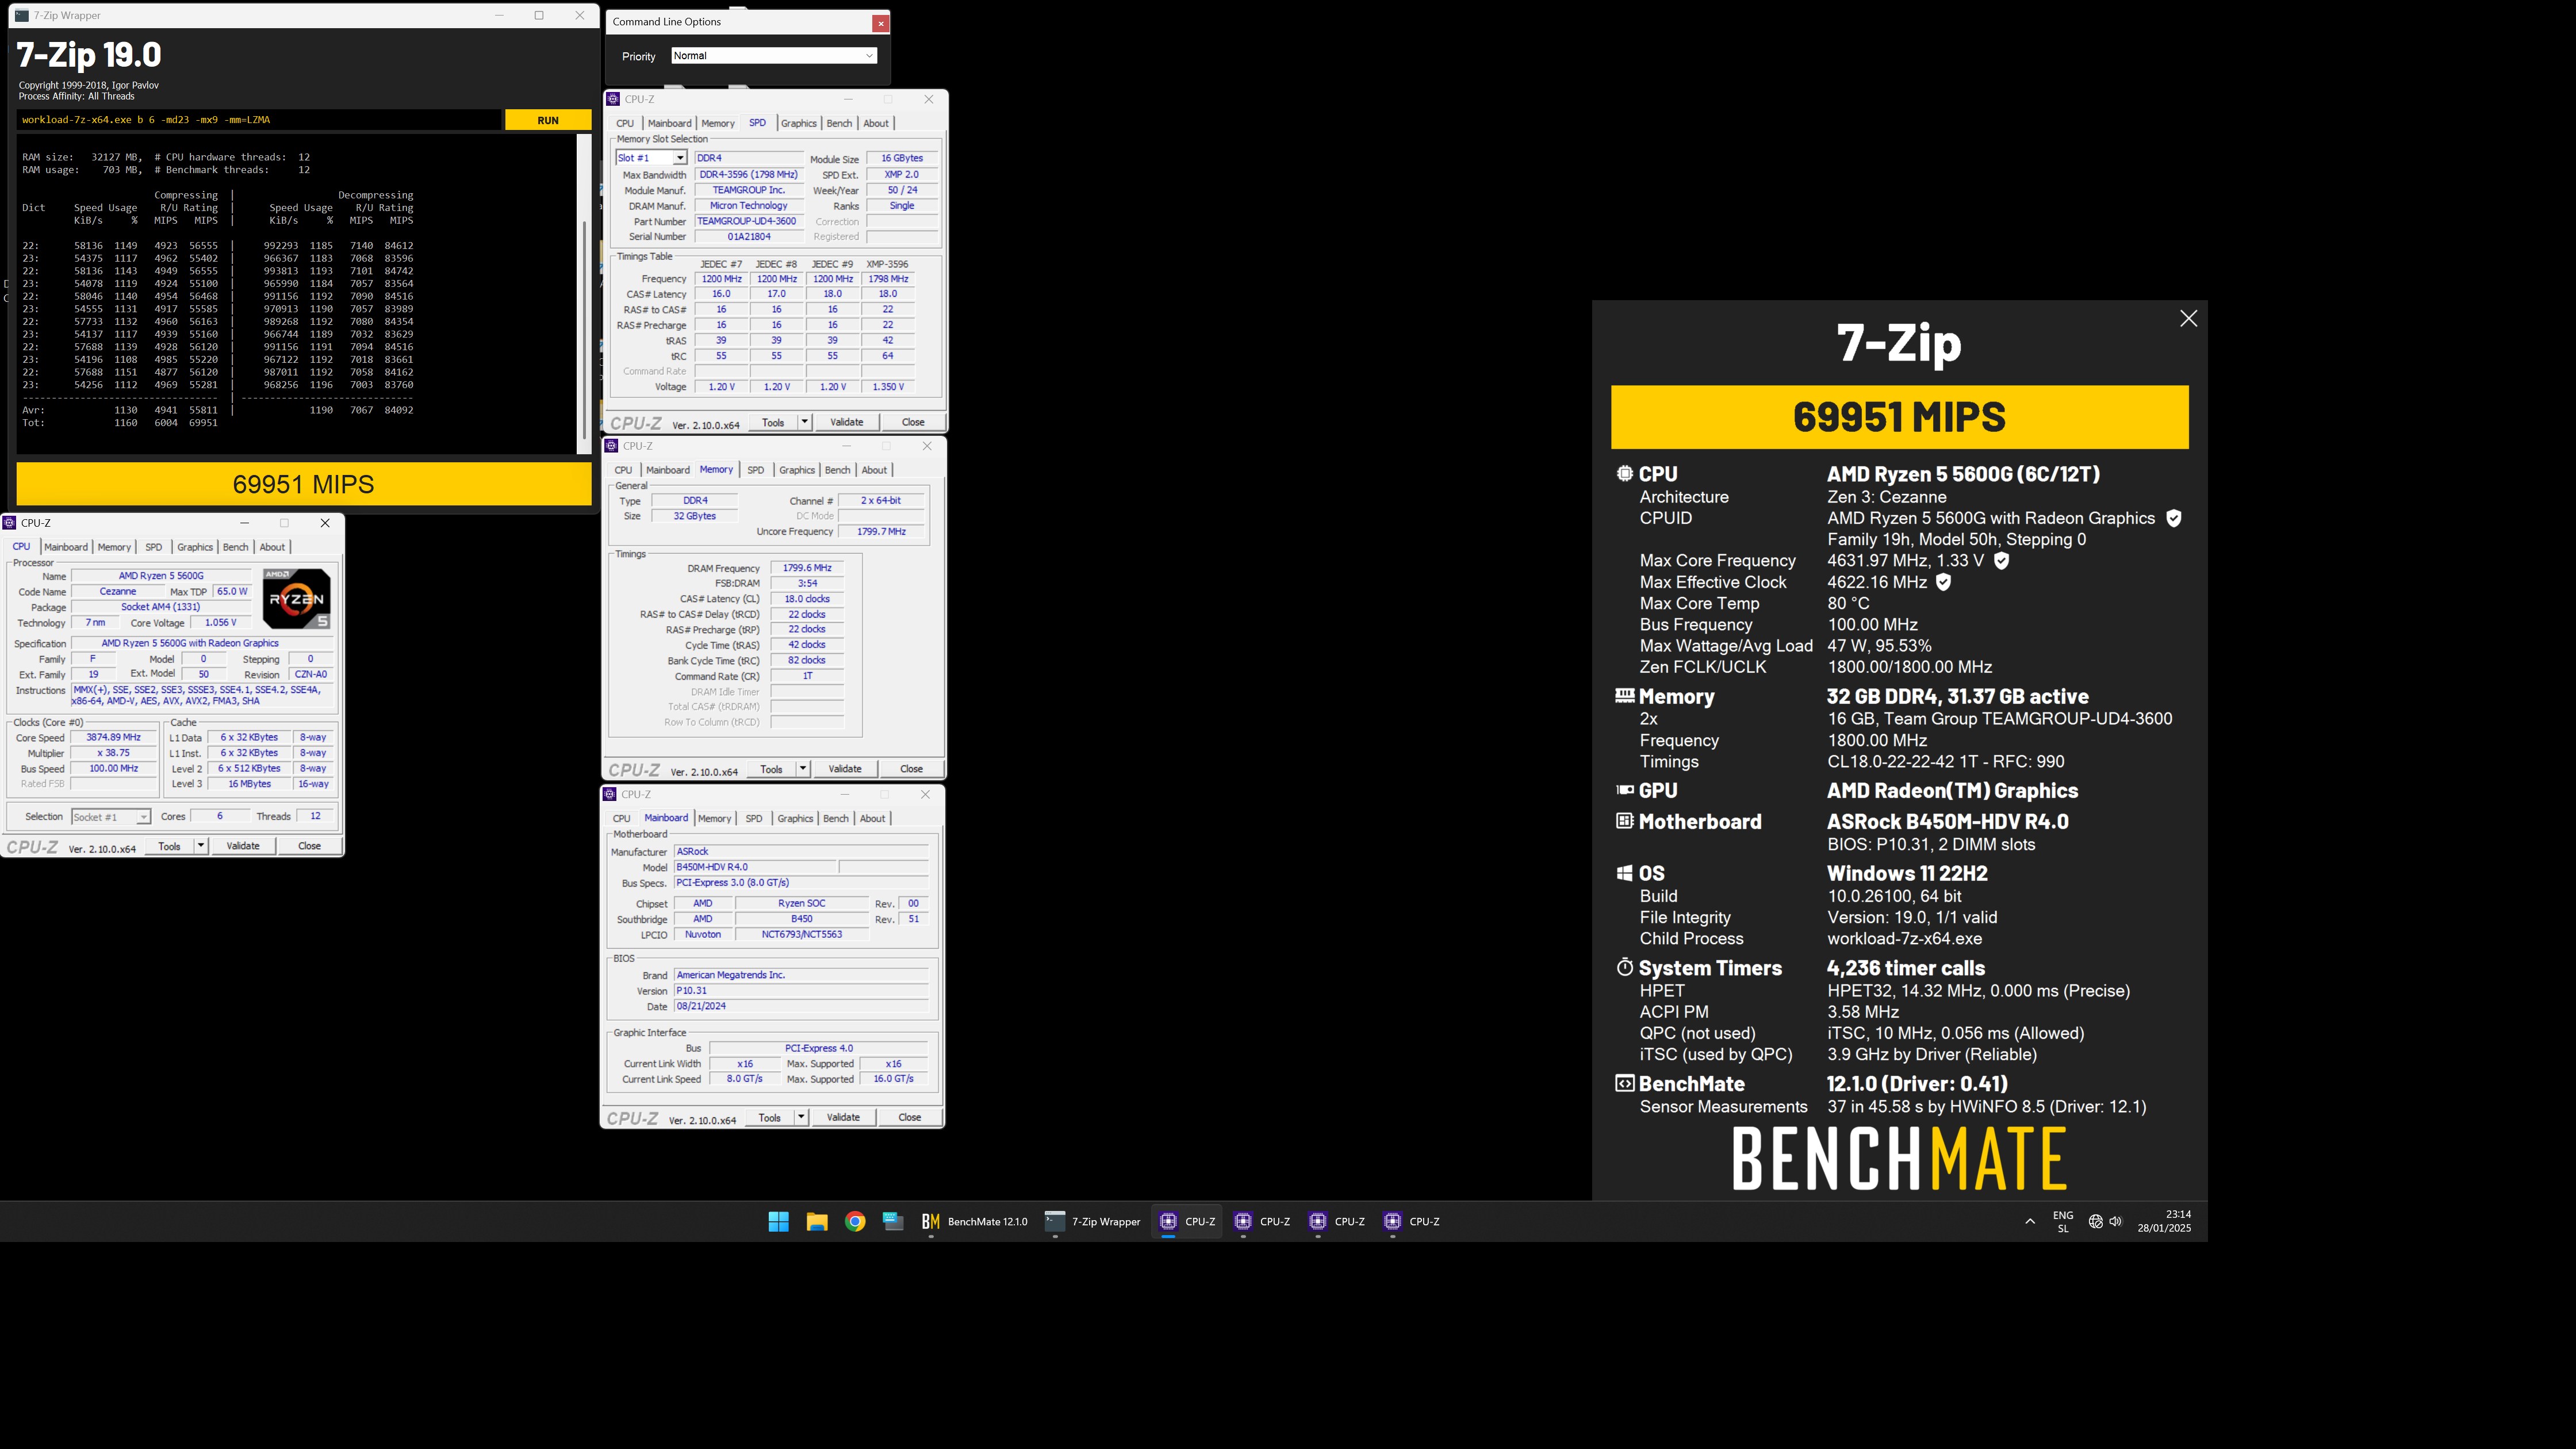
Task: Edit the workload command line field
Action: click(x=259, y=120)
